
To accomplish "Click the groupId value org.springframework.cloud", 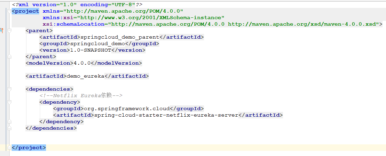I will (127, 108).
